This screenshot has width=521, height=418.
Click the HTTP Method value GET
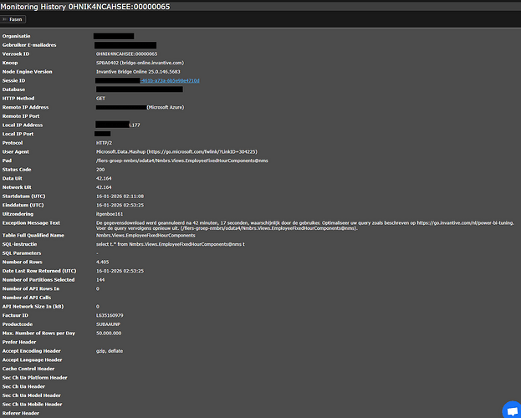[100, 99]
